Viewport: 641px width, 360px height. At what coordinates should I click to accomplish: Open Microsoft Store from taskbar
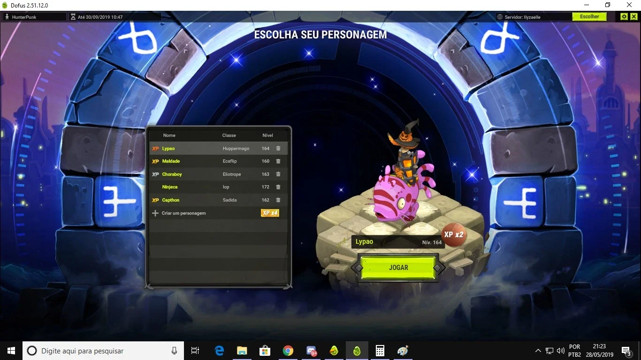(x=265, y=351)
